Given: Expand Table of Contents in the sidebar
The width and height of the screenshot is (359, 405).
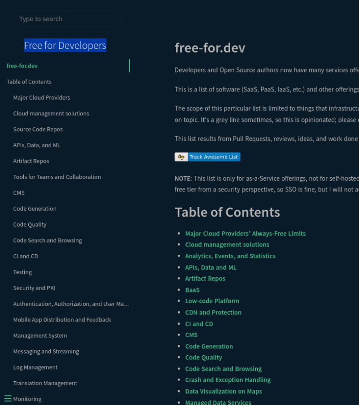Looking at the screenshot, I should tap(29, 82).
